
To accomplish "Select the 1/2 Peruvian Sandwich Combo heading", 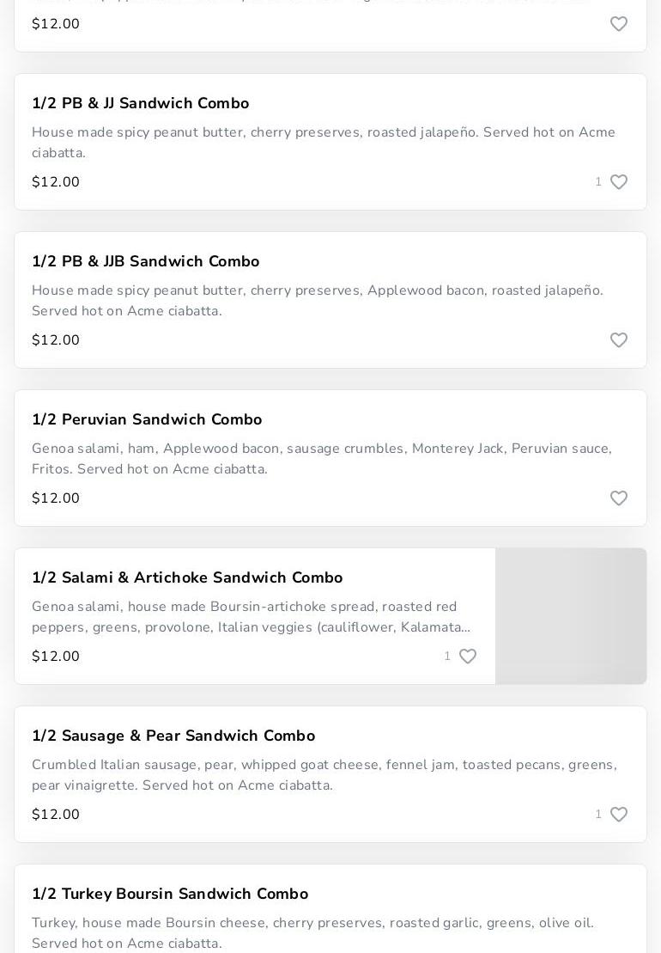I will tap(147, 419).
